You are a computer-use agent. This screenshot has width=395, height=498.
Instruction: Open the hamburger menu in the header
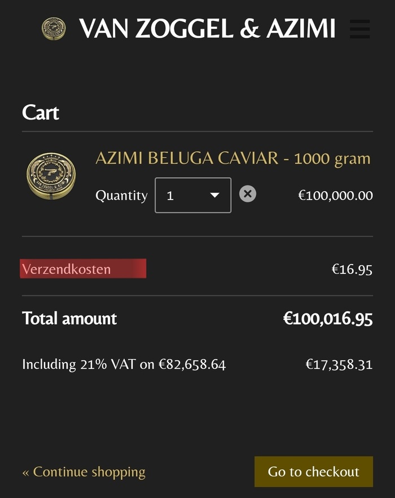click(x=359, y=29)
